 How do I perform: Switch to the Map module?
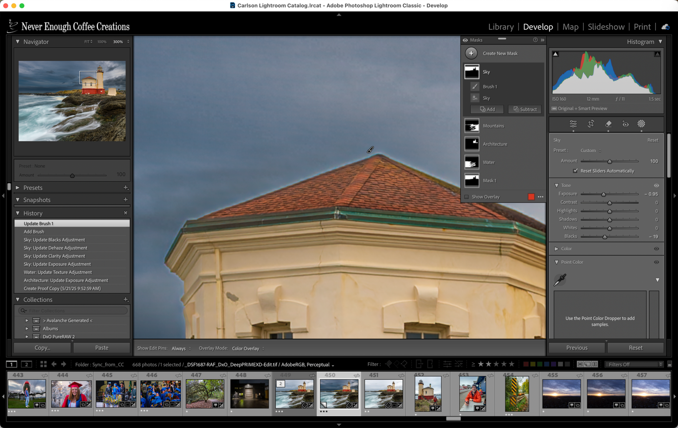tap(570, 27)
